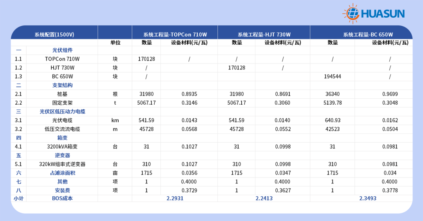Click the 安装费 row label
Screen dimensions: 423x221
click(62, 190)
